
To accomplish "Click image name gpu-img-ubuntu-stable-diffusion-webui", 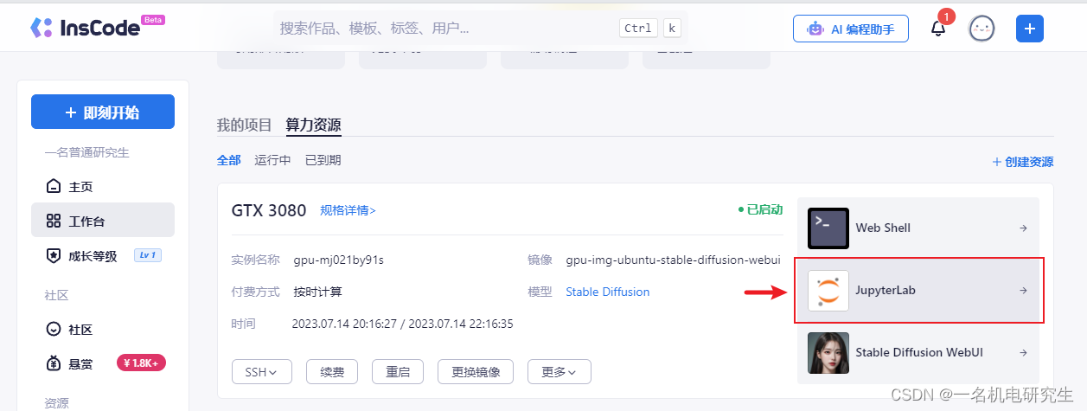I will (673, 260).
